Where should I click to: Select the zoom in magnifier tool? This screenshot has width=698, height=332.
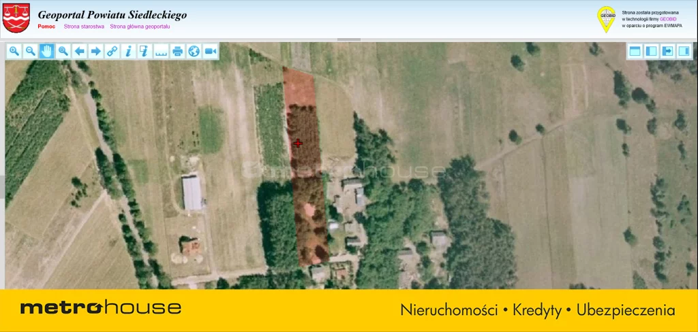14,51
